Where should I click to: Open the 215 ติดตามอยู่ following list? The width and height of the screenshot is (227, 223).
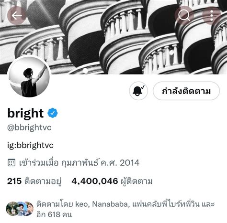(34, 181)
